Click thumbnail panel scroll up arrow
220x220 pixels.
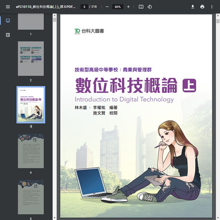(x=54, y=16)
